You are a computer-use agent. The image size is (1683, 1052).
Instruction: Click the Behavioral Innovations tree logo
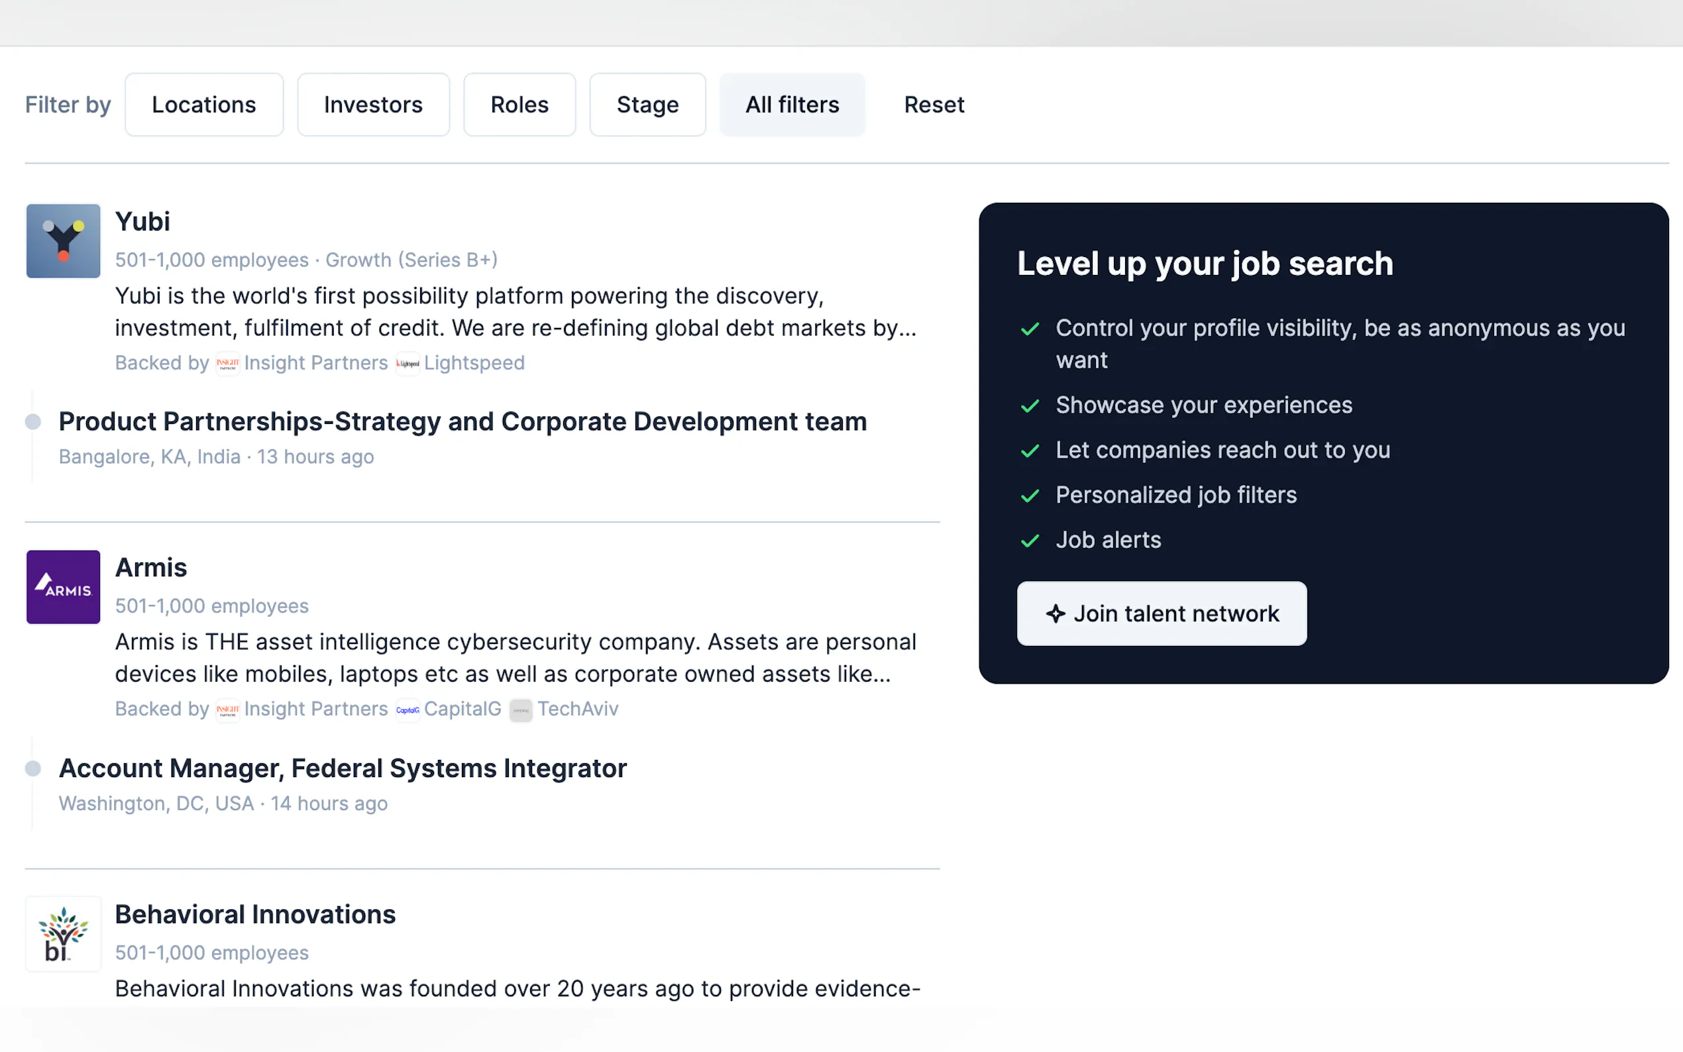[x=64, y=933]
